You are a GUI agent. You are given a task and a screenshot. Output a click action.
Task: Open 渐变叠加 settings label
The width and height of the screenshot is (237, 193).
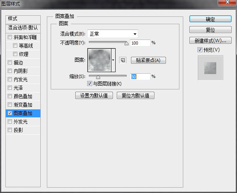tap(23, 105)
